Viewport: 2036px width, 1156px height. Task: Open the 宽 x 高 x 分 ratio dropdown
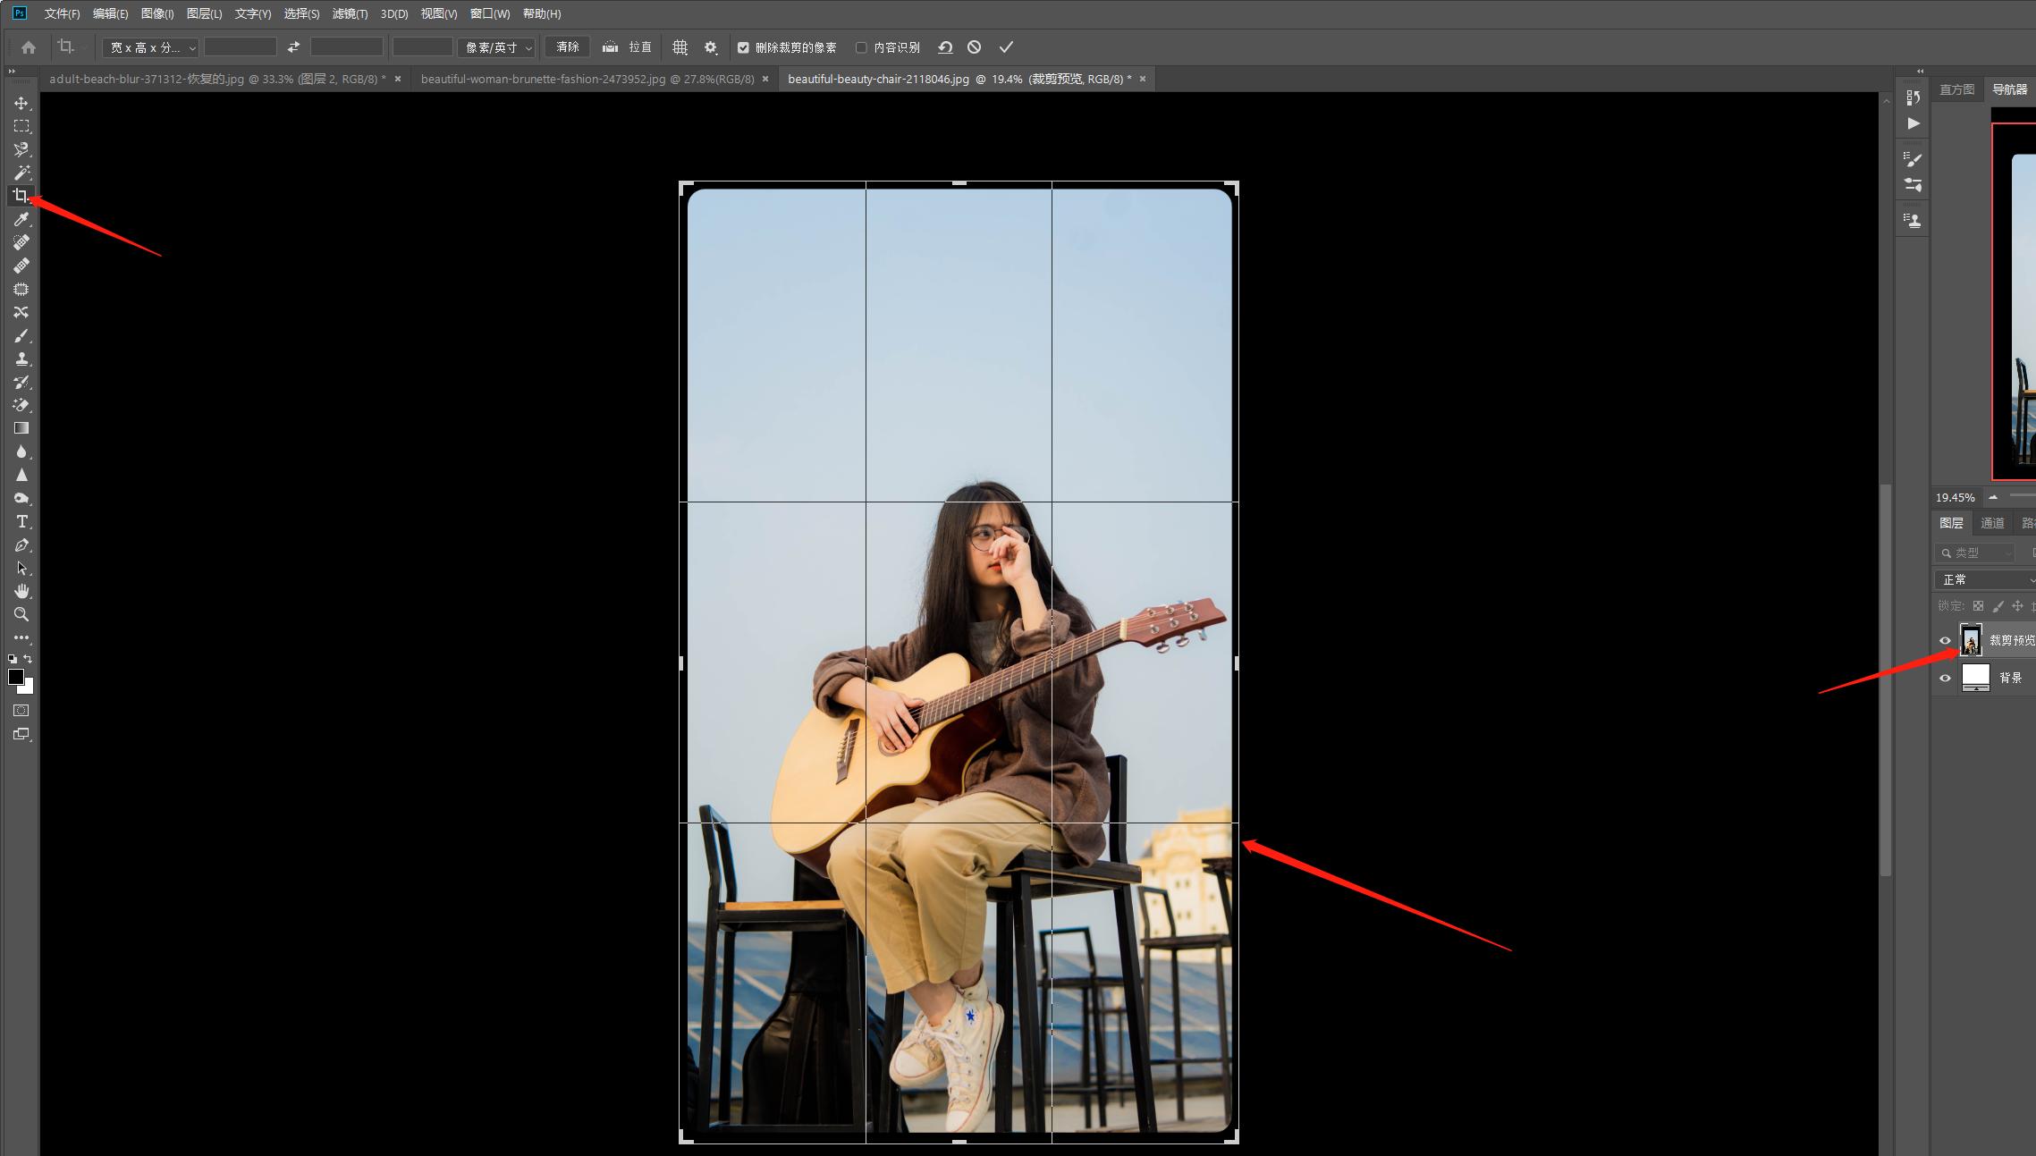click(x=150, y=47)
